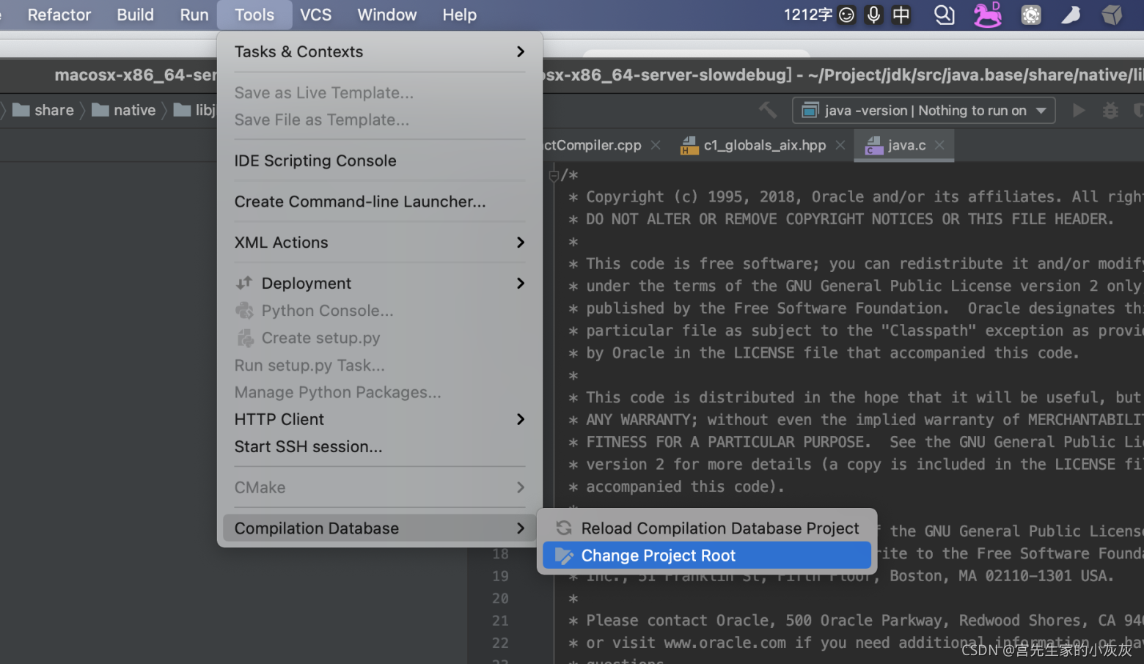The width and height of the screenshot is (1144, 664).
Task: Click the c1_globals_aix.hpp header file icon
Action: (x=689, y=145)
